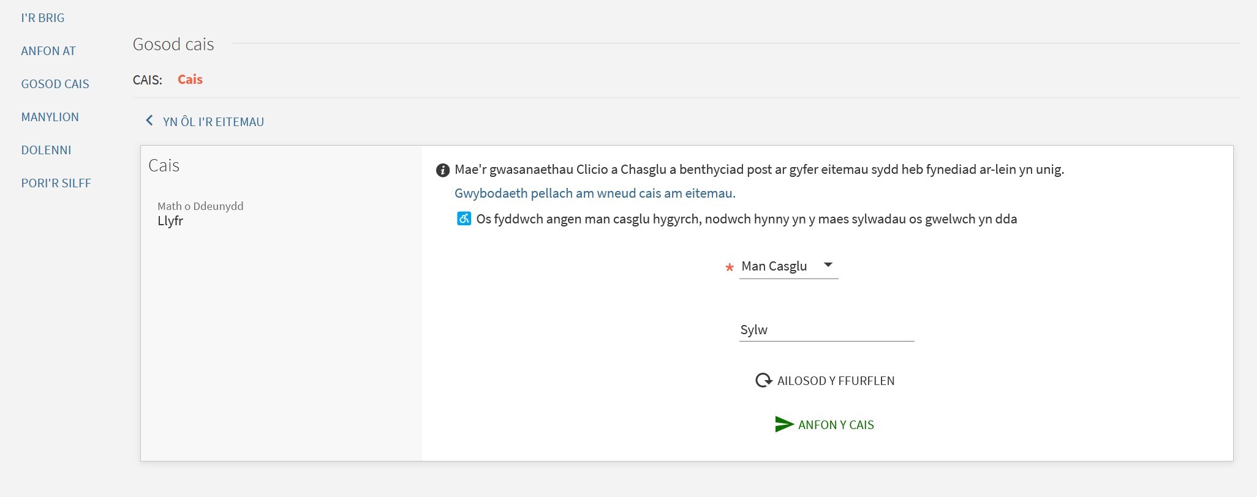Select PORI'R SILFF in sidebar
Screen dimensions: 1257x497
tap(56, 183)
